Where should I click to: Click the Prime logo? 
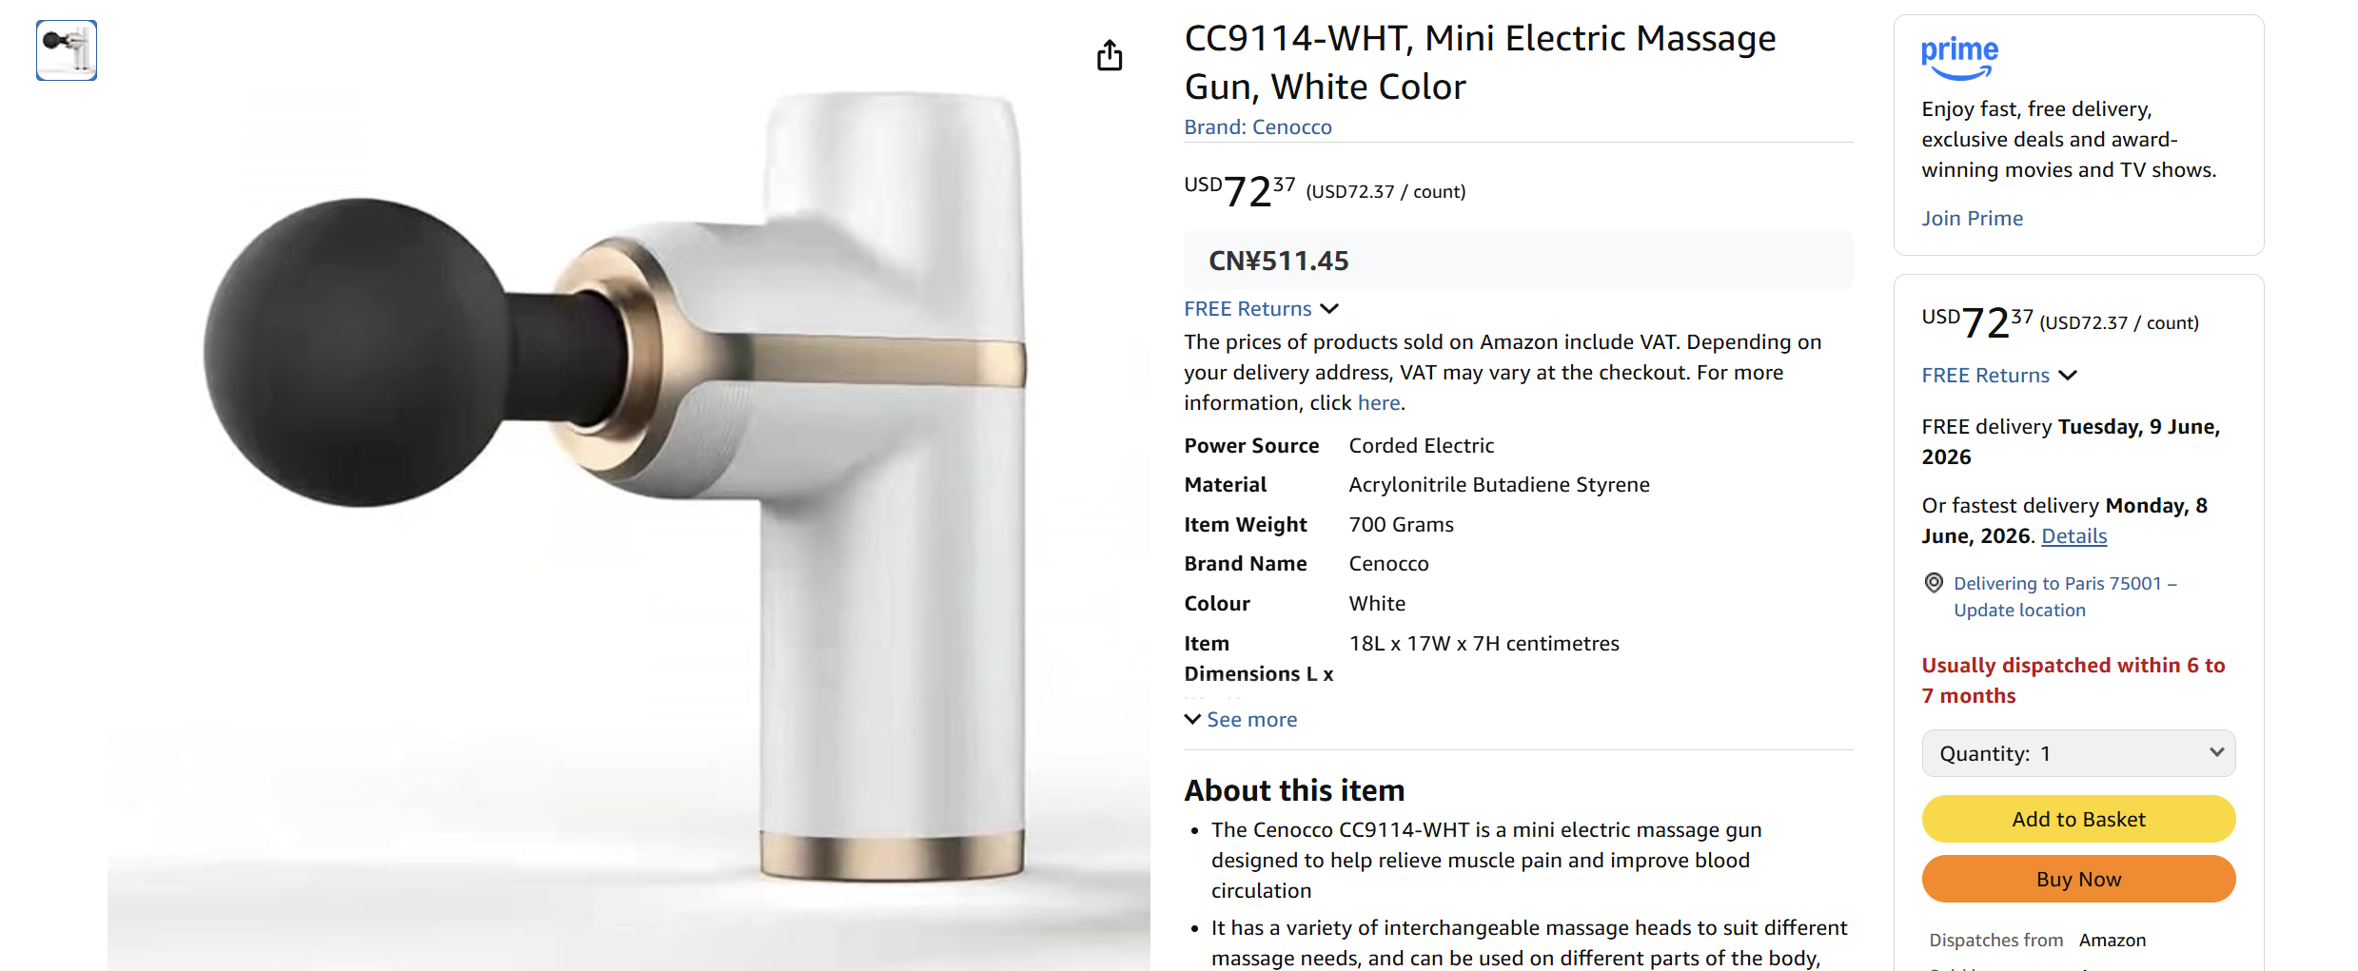(x=1959, y=56)
